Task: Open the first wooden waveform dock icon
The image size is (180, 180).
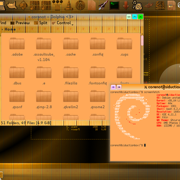Action: click(35, 5)
